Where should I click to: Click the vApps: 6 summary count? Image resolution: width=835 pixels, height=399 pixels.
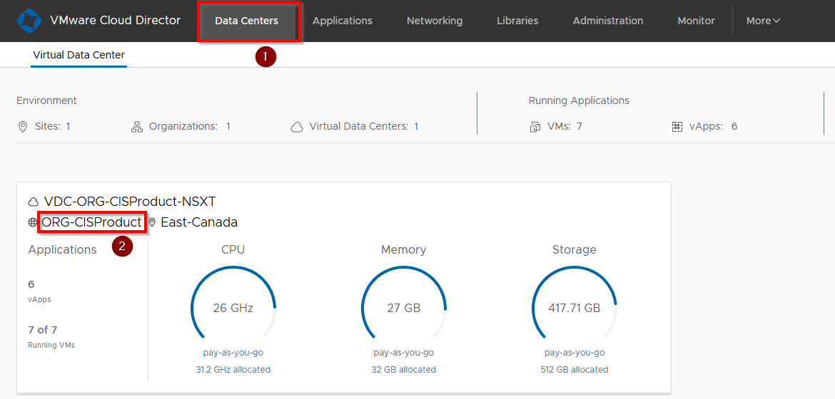tap(714, 127)
